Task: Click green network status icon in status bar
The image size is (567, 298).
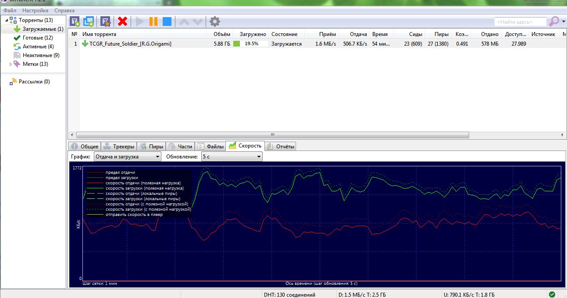Action: 552,294
